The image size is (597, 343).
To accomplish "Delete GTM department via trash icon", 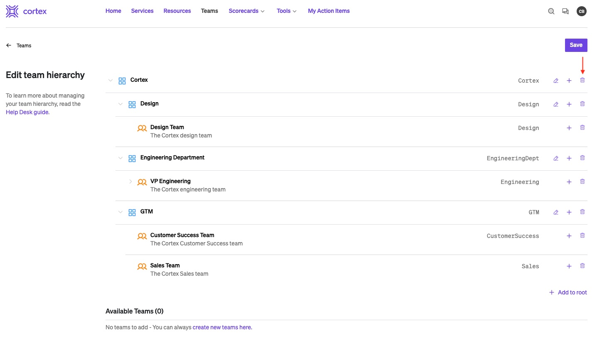I will click(582, 212).
